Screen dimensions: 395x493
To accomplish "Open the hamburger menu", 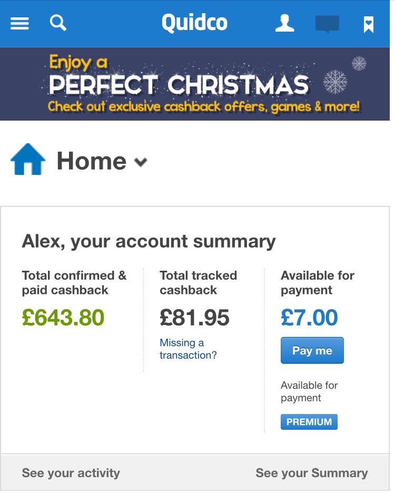I will (x=19, y=23).
